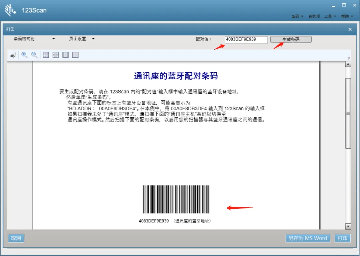The width and height of the screenshot is (360, 256).
Task: Click the 另存为 MS Word button
Action: [x=308, y=238]
